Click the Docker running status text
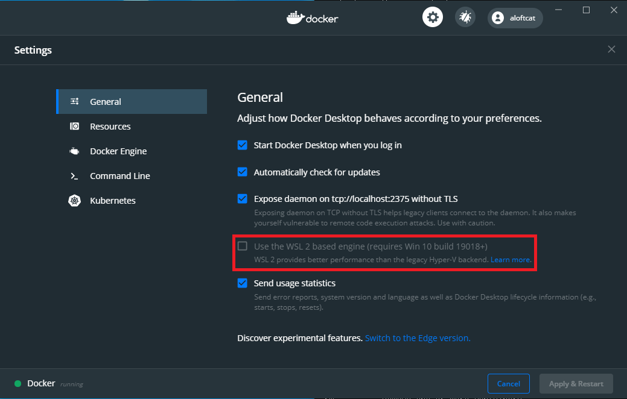Viewport: 627px width, 399px height. pyautogui.click(x=55, y=383)
